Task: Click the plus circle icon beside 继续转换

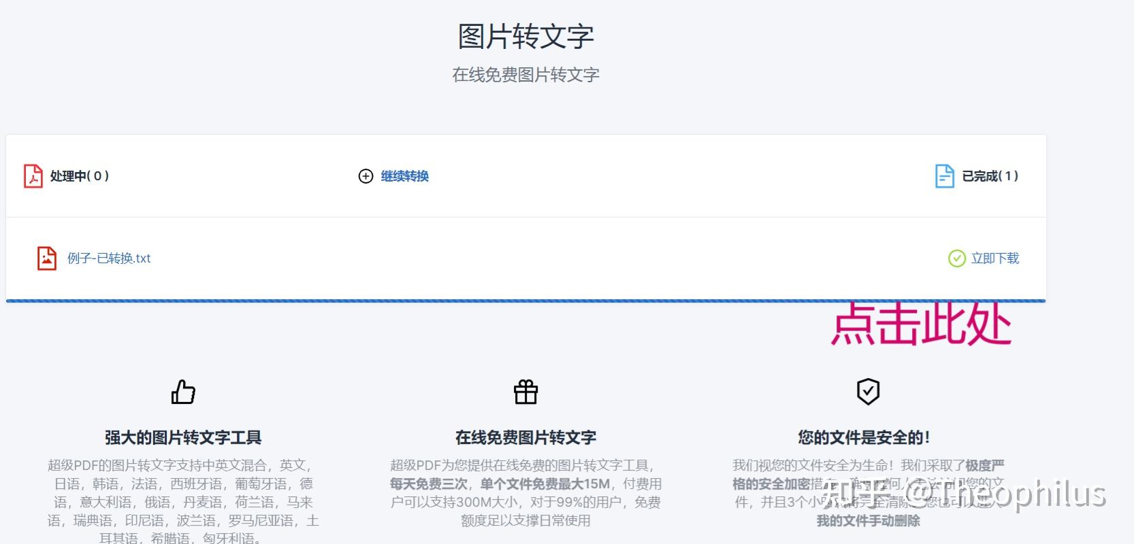Action: coord(366,176)
